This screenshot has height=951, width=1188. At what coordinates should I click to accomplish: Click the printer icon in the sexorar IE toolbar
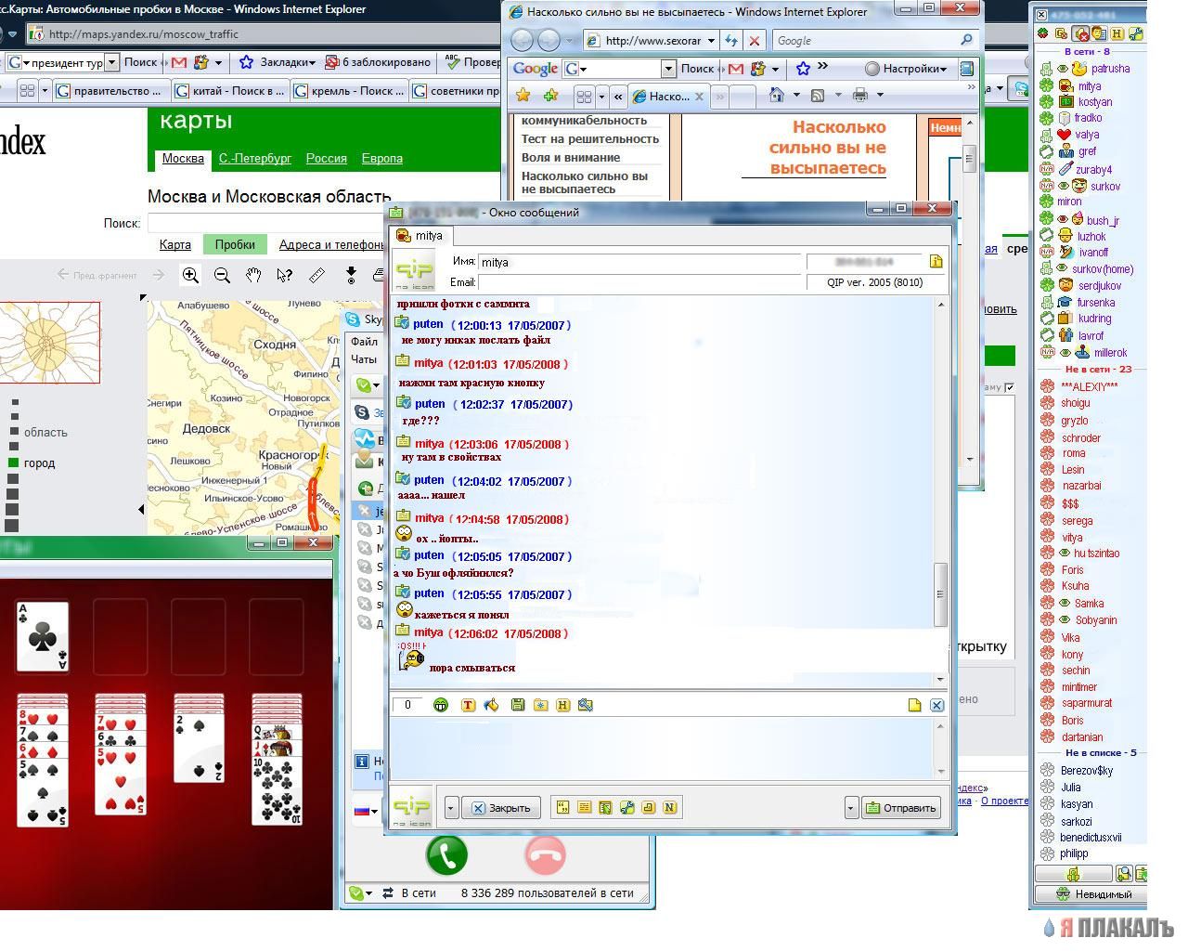click(x=859, y=95)
